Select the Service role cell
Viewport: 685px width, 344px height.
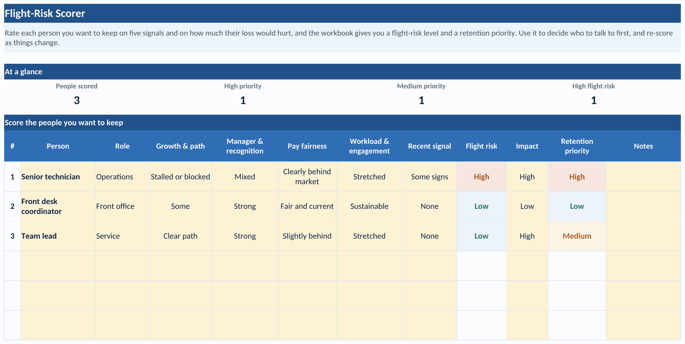[x=123, y=236]
